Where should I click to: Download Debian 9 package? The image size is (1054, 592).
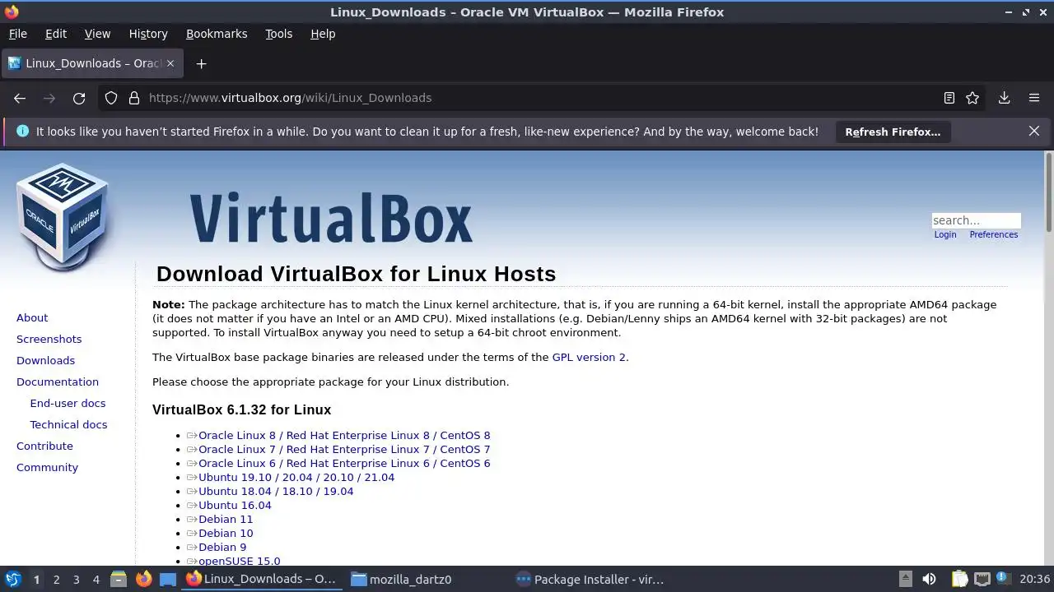(x=222, y=547)
